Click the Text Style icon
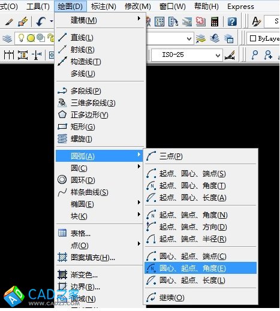Viewport: 280px width, 311px height. tap(257, 22)
